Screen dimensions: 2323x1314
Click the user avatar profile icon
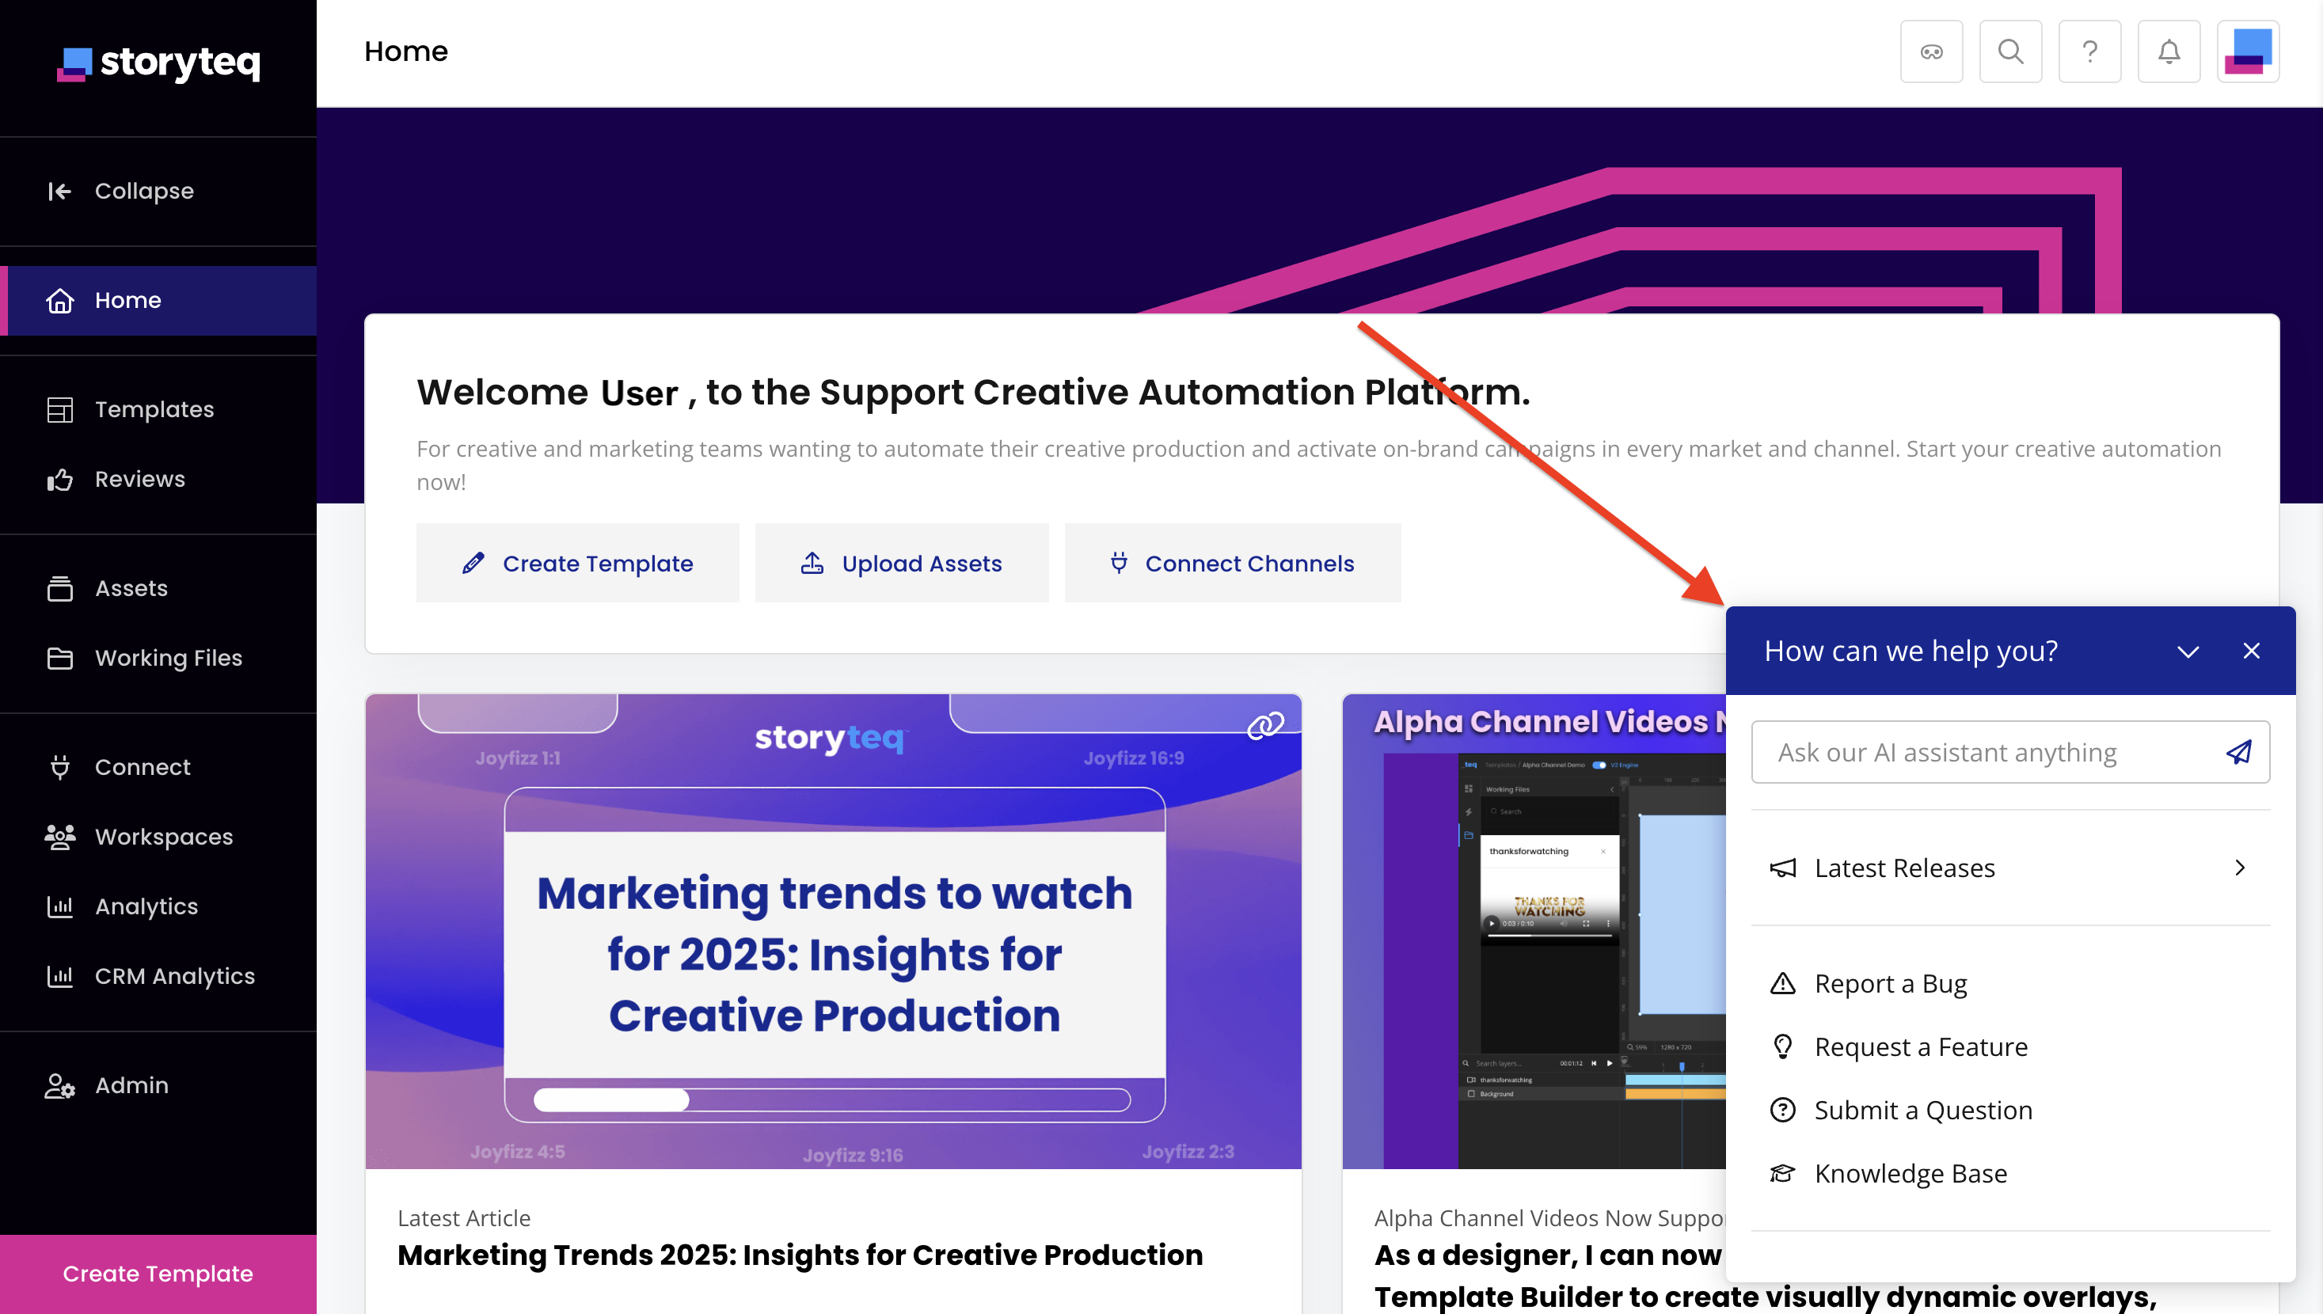point(2247,51)
